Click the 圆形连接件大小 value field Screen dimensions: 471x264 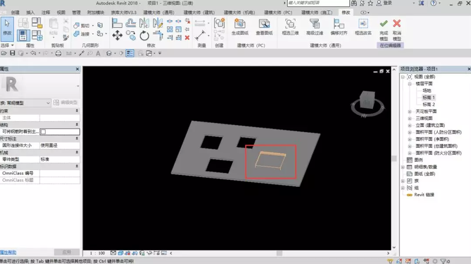[59, 145]
